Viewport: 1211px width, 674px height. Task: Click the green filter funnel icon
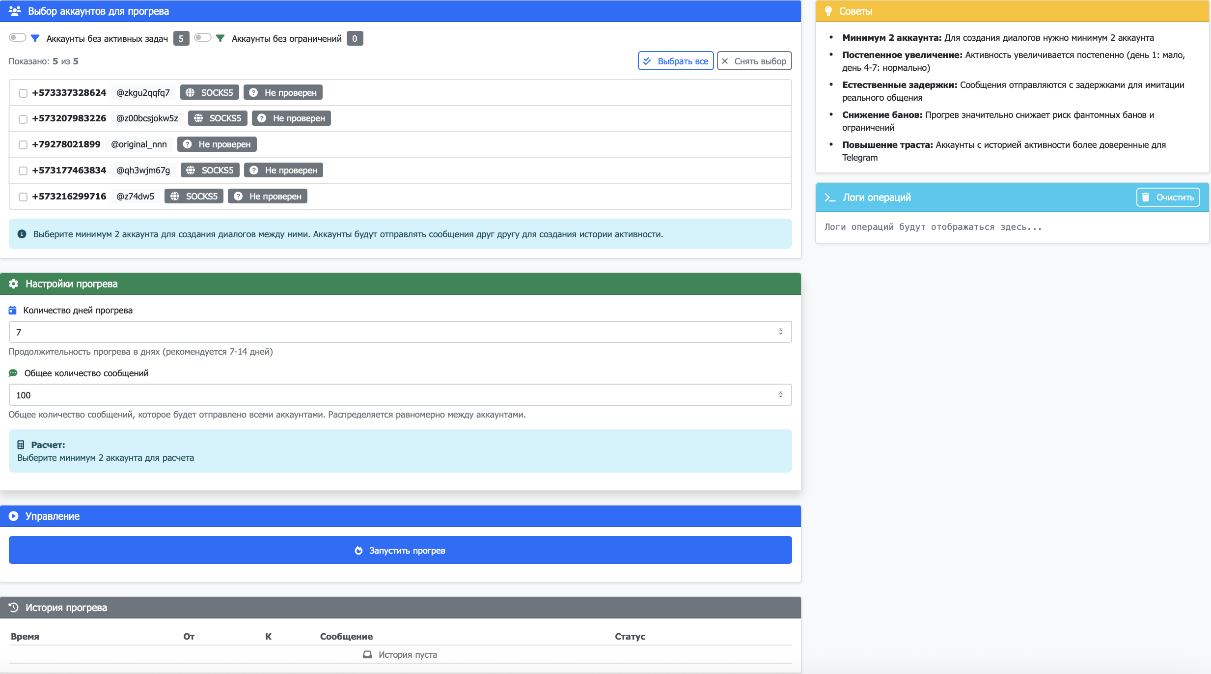point(220,38)
